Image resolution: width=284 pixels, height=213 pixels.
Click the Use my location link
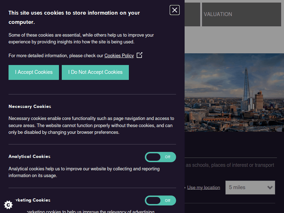tap(203, 188)
